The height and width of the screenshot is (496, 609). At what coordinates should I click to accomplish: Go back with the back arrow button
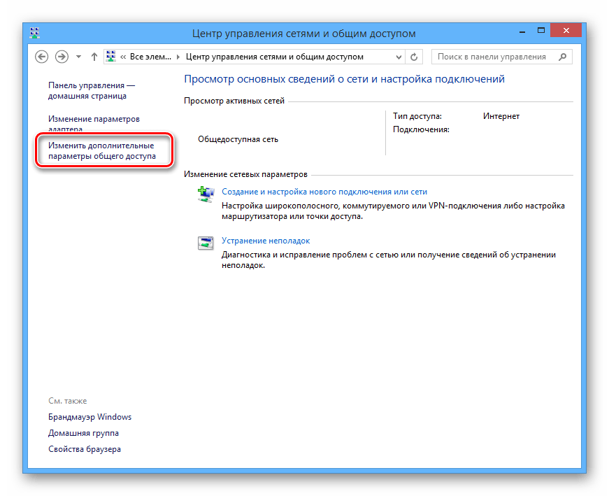tap(42, 57)
